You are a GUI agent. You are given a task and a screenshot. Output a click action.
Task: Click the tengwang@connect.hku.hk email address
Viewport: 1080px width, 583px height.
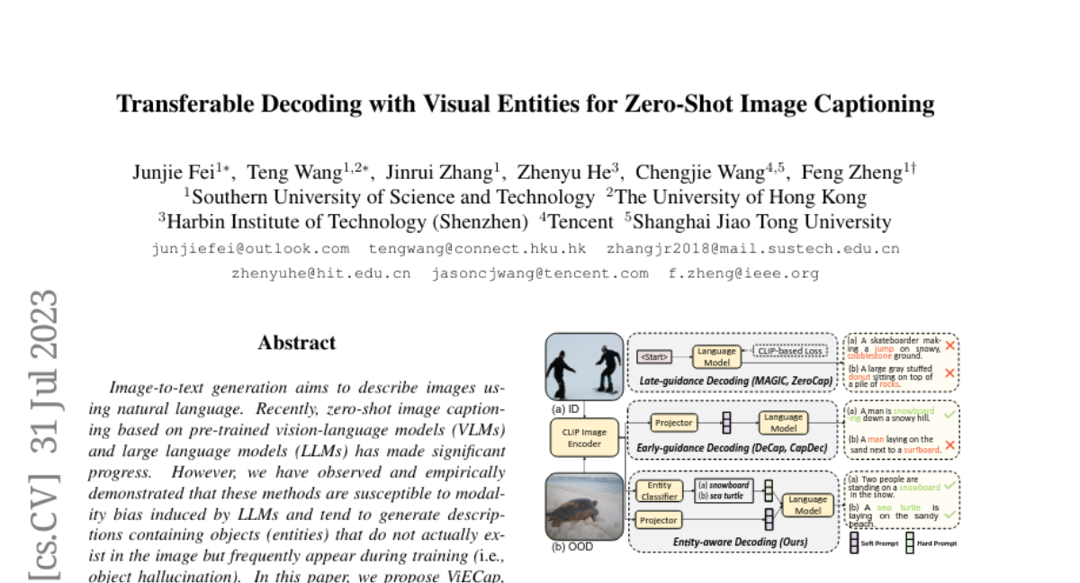(x=477, y=249)
